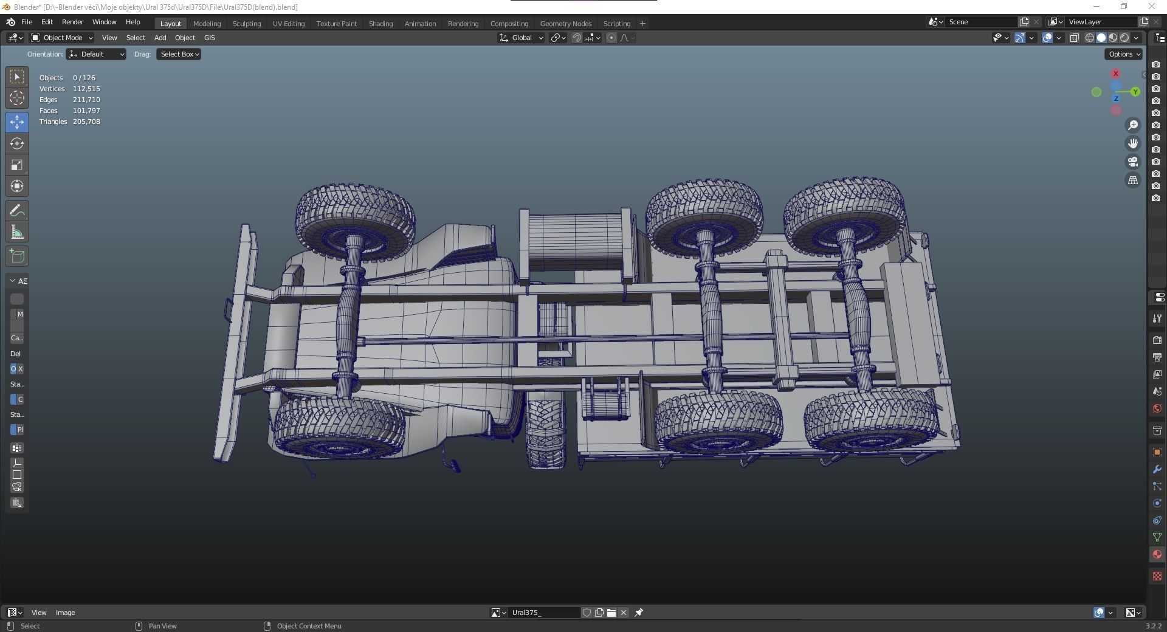Toggle X-Ray view in the header
This screenshot has width=1167, height=632.
coord(1075,38)
